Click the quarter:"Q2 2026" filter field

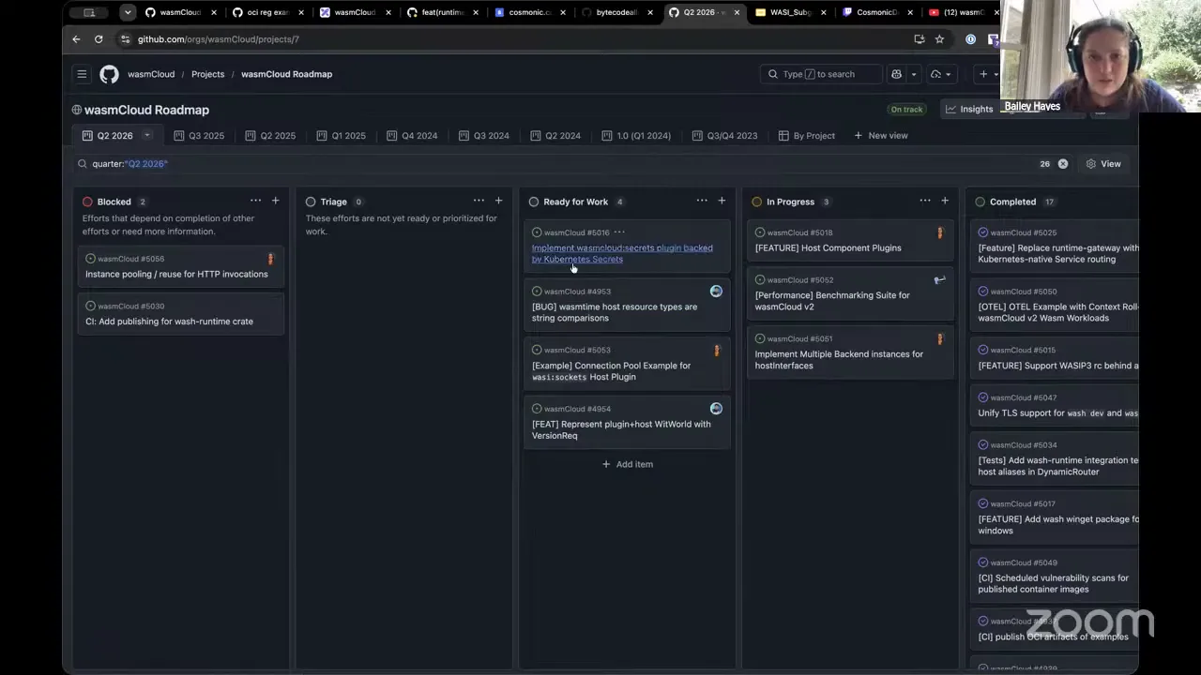pos(563,164)
